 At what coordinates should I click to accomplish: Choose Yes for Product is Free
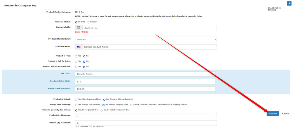point(76,56)
